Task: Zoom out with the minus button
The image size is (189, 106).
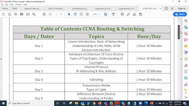Action: click(x=81, y=14)
